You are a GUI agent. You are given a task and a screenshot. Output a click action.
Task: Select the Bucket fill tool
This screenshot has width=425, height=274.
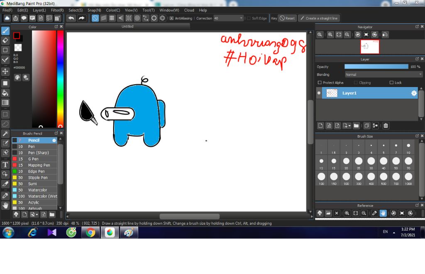click(x=5, y=93)
